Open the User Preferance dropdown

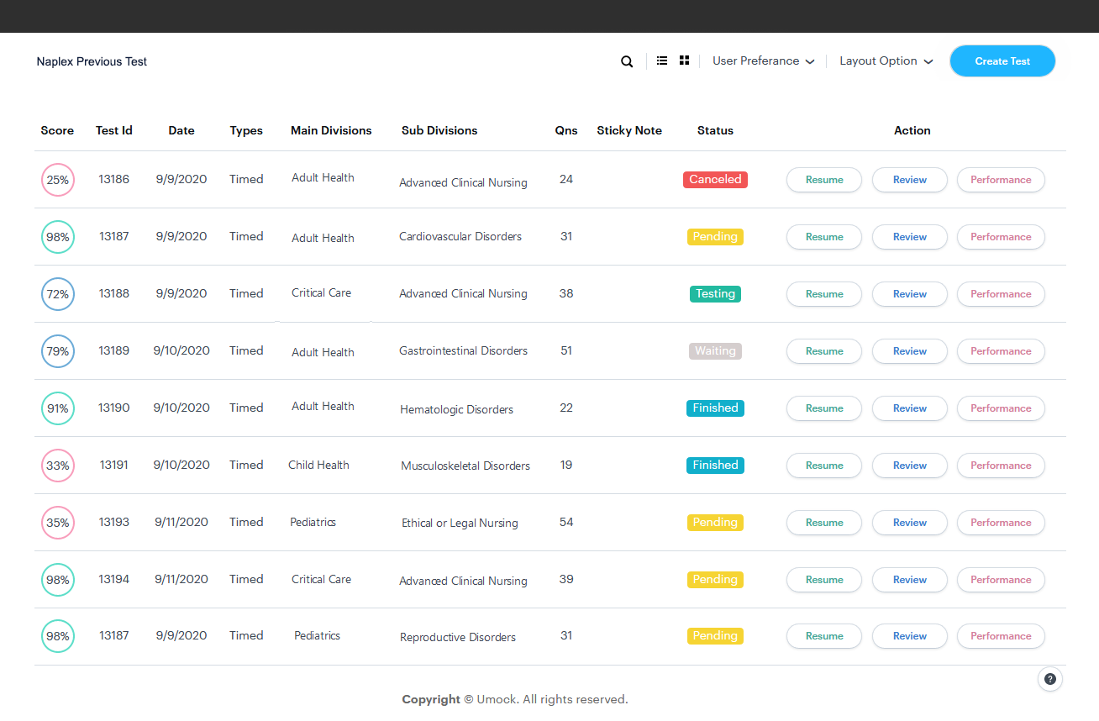763,61
